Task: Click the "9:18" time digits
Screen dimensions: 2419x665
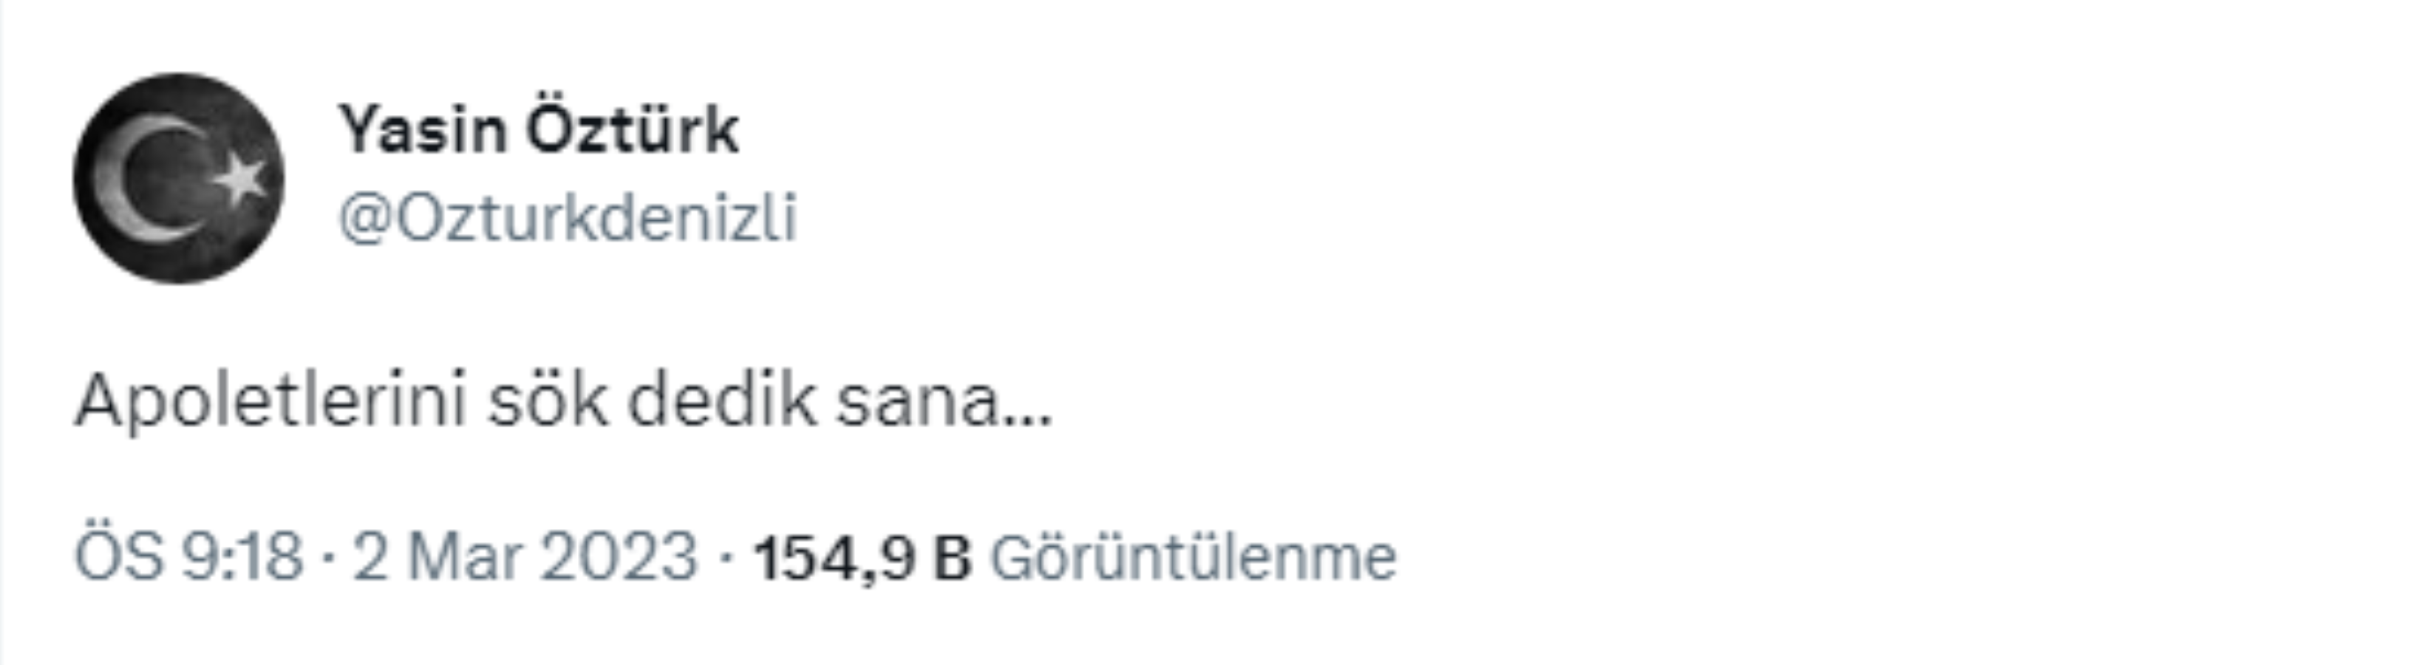Action: click(x=242, y=556)
